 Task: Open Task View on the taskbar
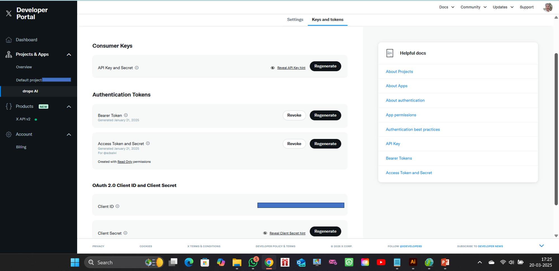point(173,262)
